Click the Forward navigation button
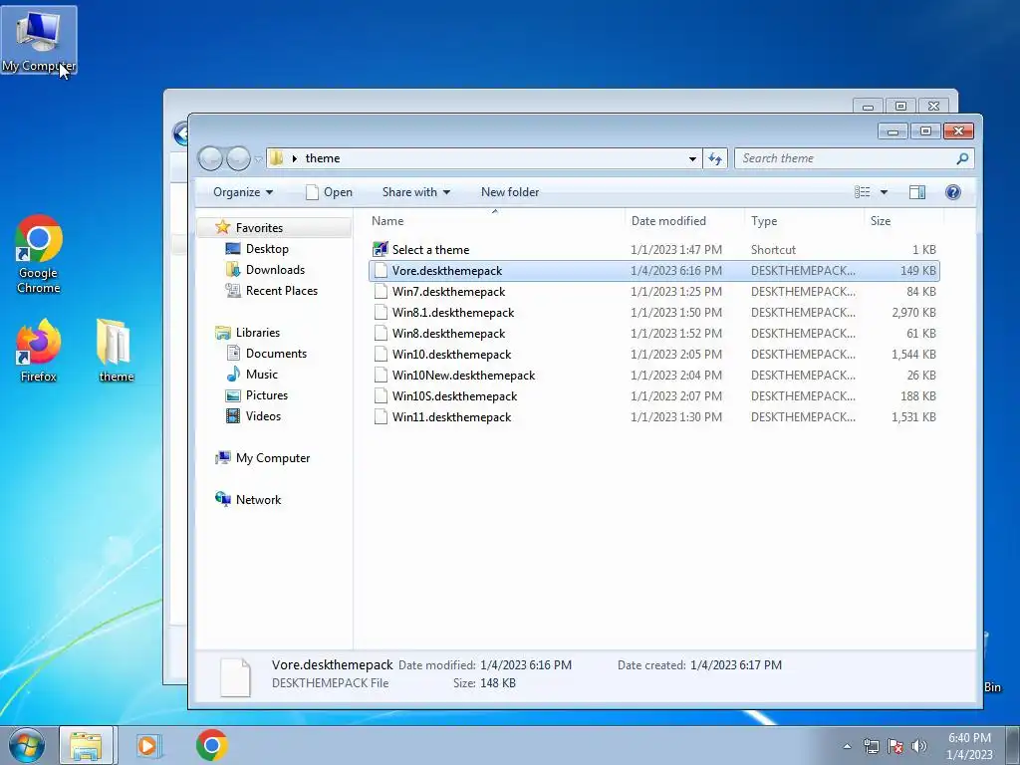1020x765 pixels. 239,158
